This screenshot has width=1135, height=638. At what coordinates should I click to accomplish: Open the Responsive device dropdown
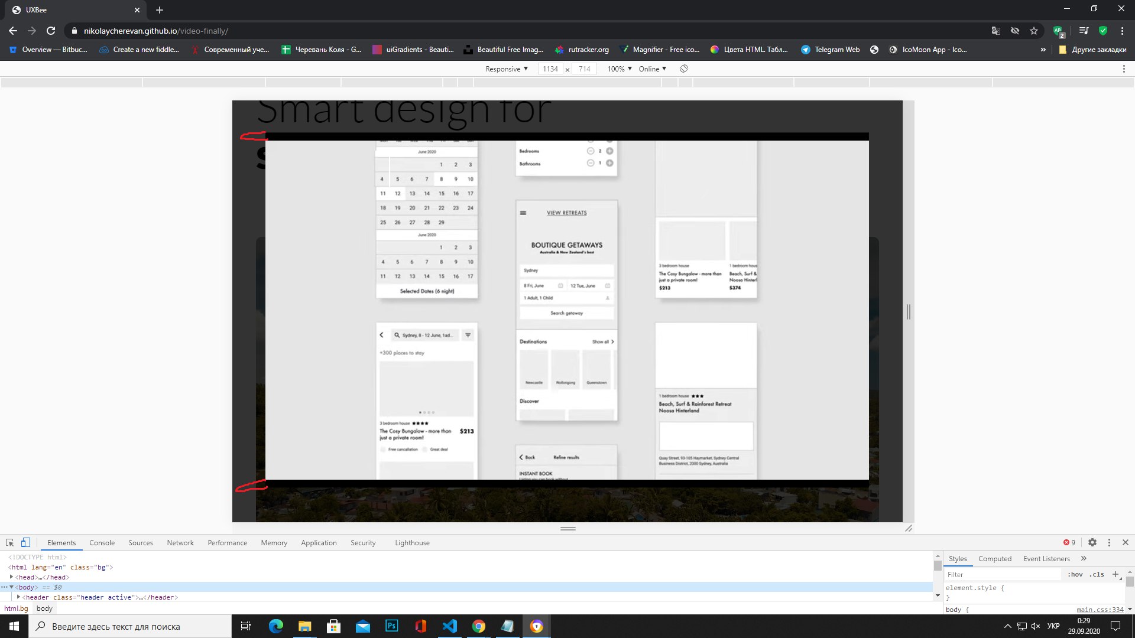click(507, 69)
